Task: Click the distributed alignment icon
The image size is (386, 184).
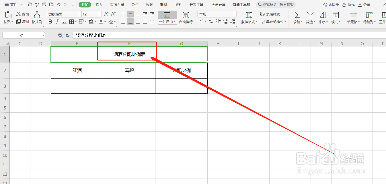Action: 152,21
